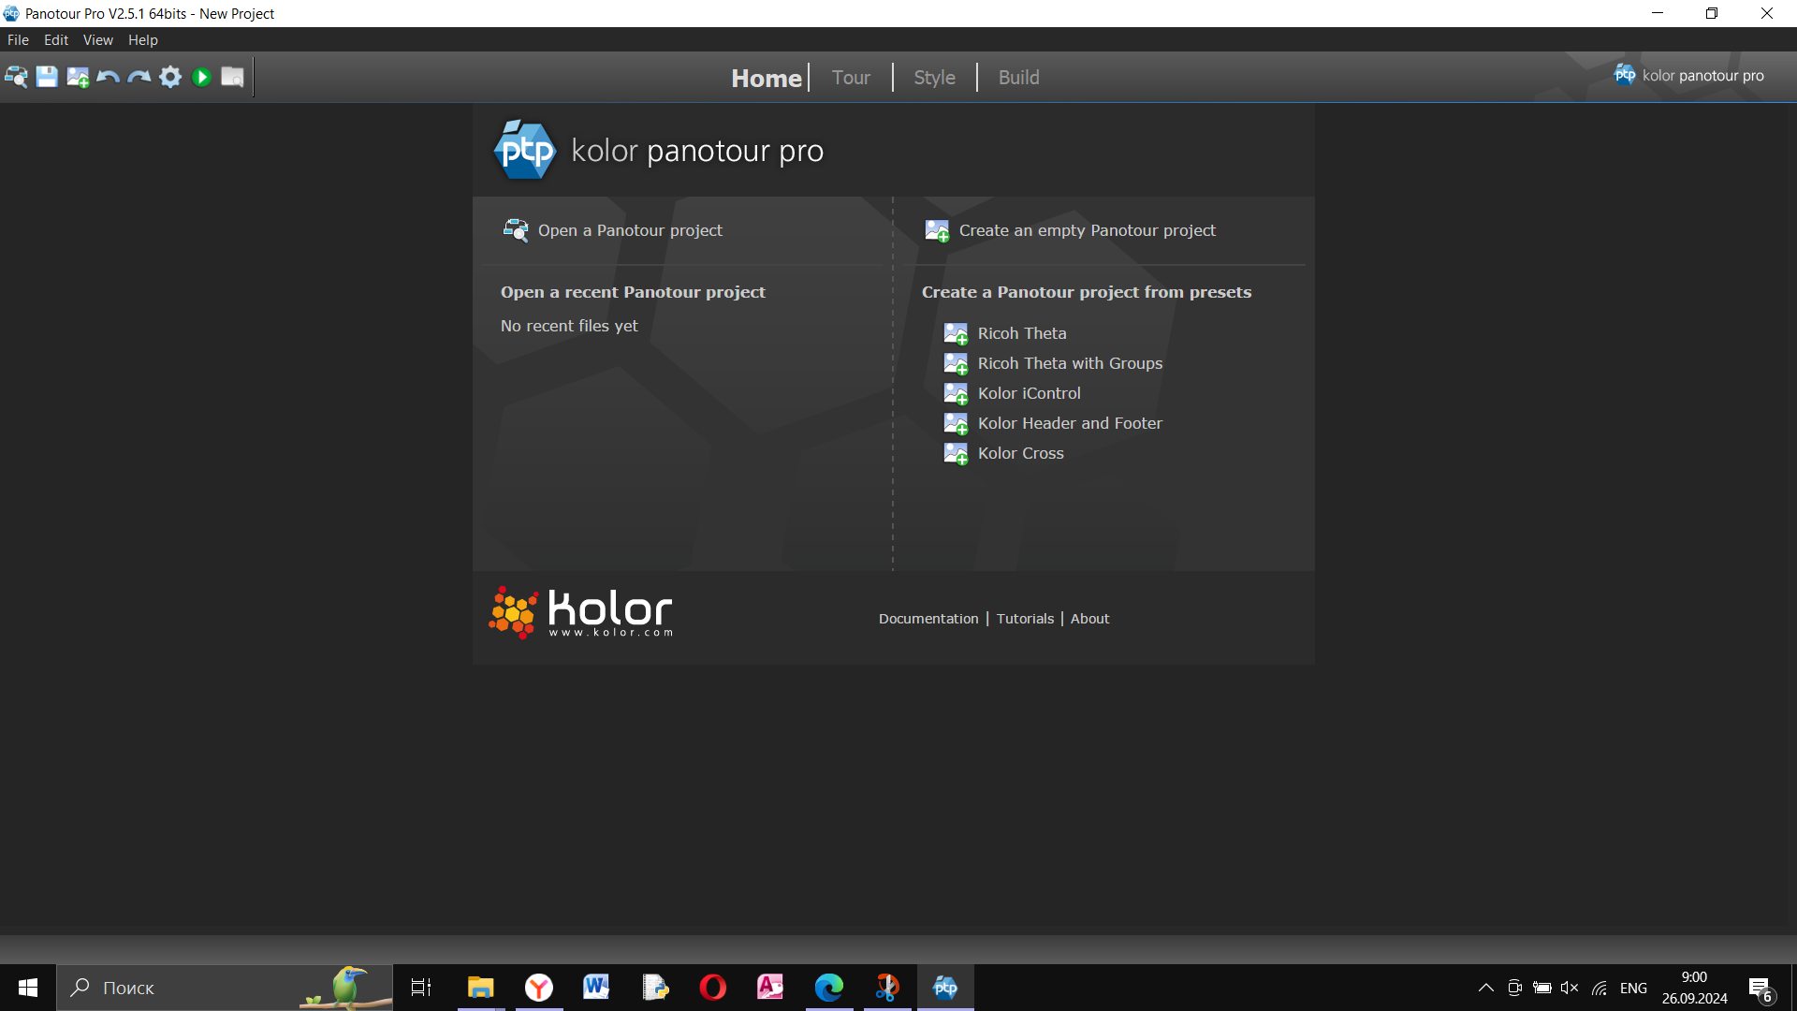Click the Open output folder toolbar icon
The image size is (1797, 1011).
click(x=232, y=77)
